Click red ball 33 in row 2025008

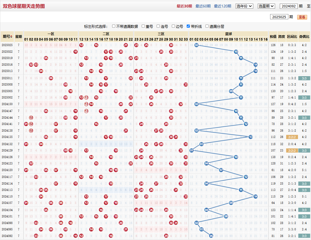(186, 85)
